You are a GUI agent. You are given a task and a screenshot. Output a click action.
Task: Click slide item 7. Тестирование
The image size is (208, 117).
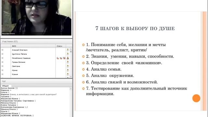(136, 91)
